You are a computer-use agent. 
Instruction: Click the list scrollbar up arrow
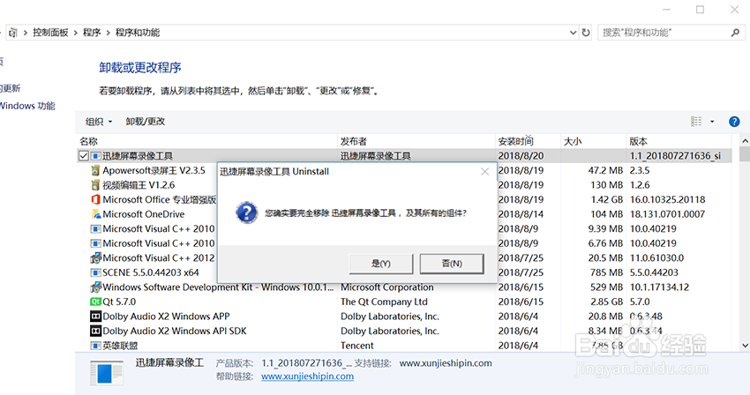(745, 141)
